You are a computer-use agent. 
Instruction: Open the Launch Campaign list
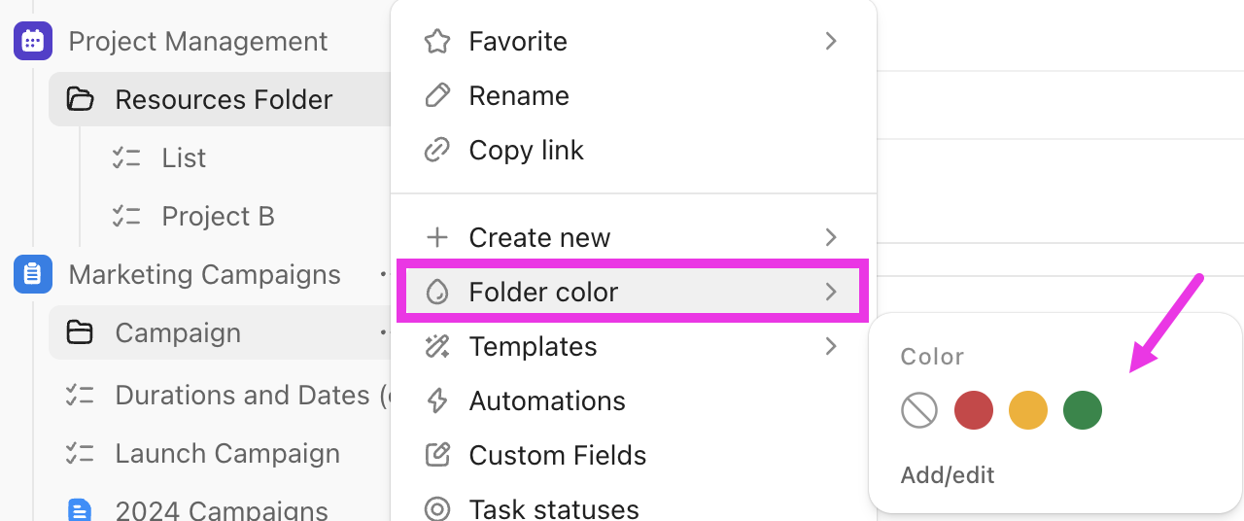227,453
